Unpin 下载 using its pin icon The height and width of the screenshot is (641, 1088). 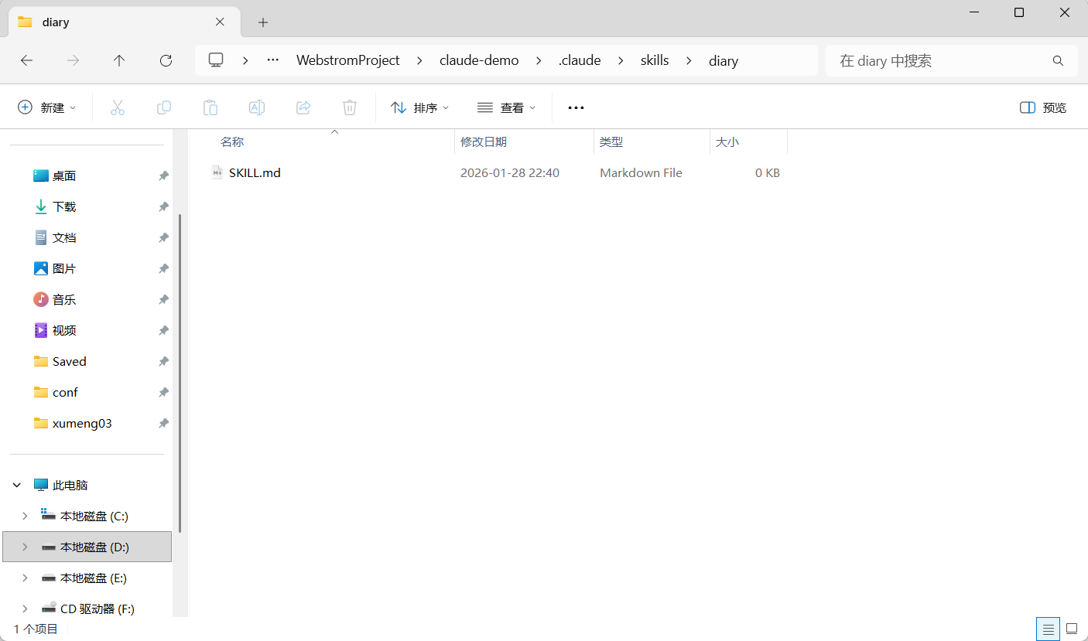(163, 207)
